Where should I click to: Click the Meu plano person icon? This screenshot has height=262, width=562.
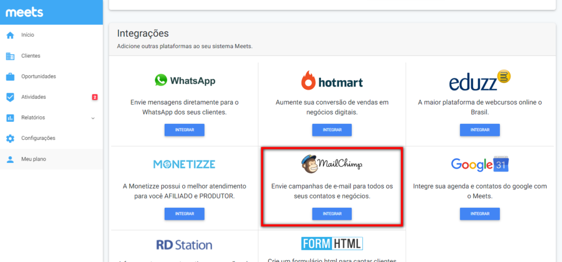tap(10, 160)
